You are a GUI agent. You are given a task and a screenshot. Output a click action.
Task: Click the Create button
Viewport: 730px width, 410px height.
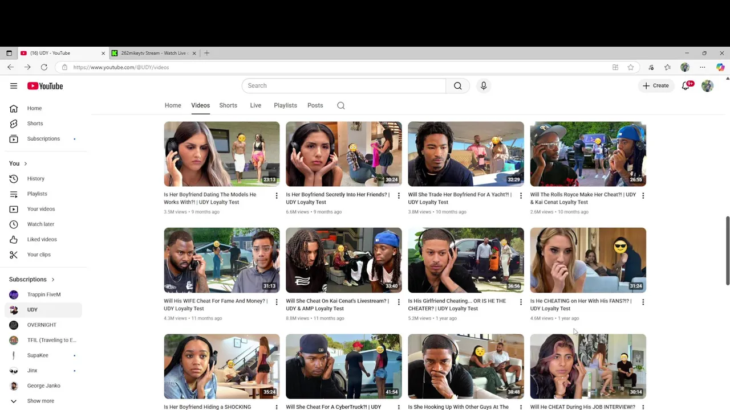(655, 85)
